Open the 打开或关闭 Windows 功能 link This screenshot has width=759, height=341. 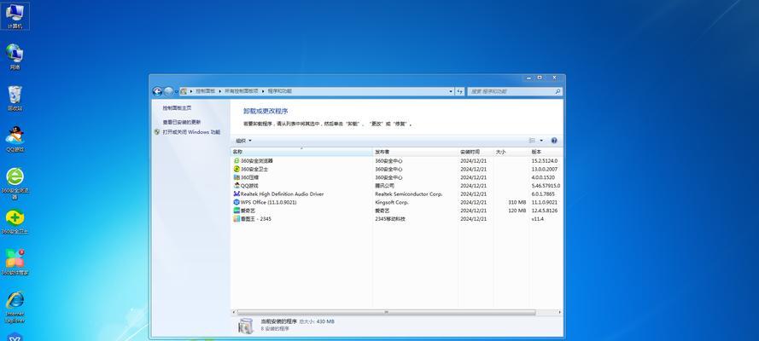pyautogui.click(x=191, y=132)
